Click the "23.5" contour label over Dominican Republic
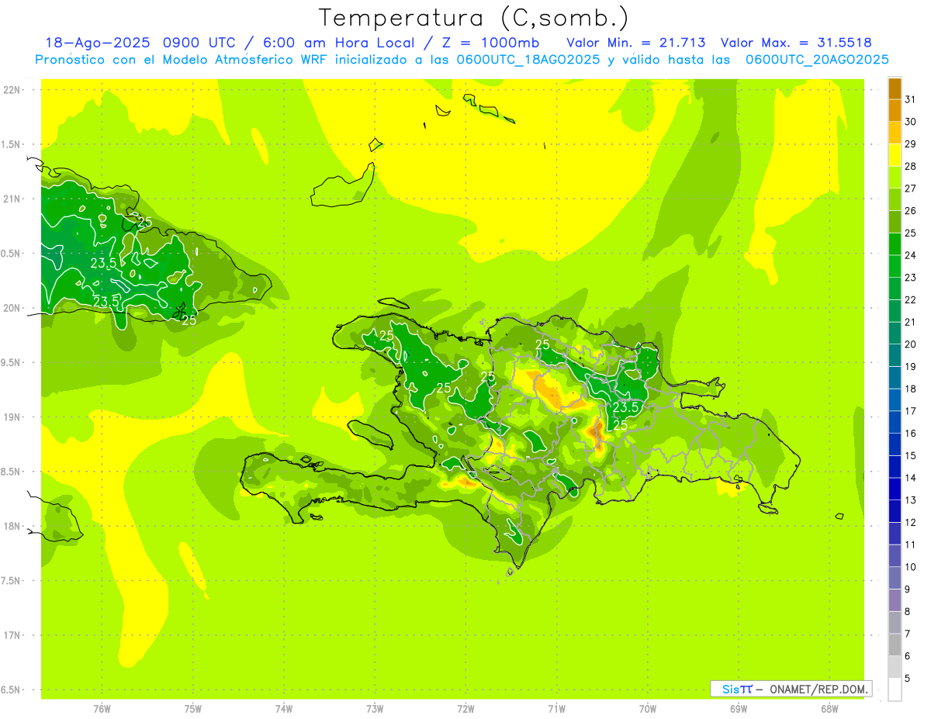The width and height of the screenshot is (931, 719). click(625, 407)
